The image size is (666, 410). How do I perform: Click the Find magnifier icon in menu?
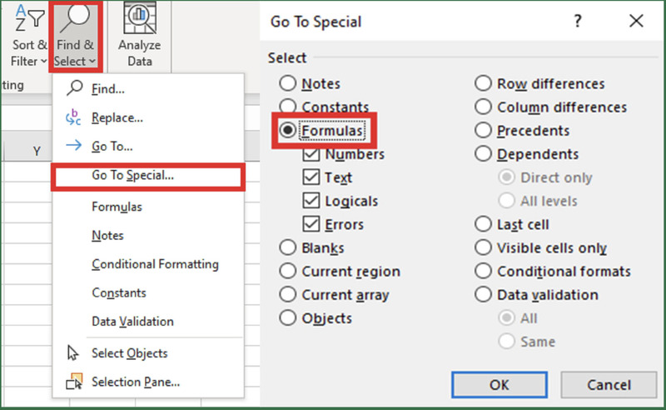pyautogui.click(x=75, y=87)
